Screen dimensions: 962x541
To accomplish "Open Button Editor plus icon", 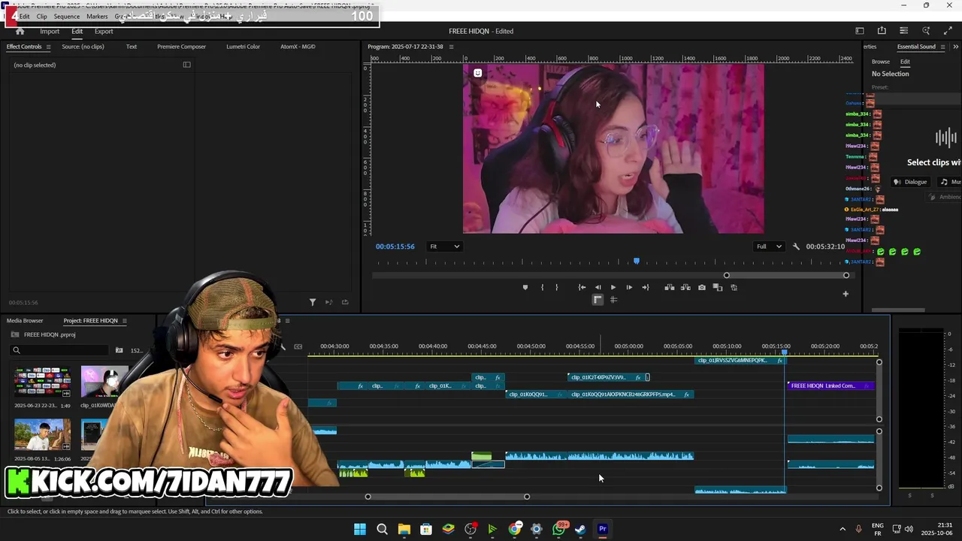I will 846,294.
